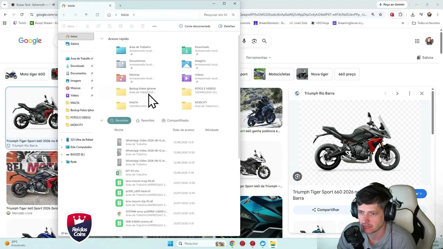Click the taskbar Pesquisar search box
Viewport: 443px width, 249px height.
[201, 243]
